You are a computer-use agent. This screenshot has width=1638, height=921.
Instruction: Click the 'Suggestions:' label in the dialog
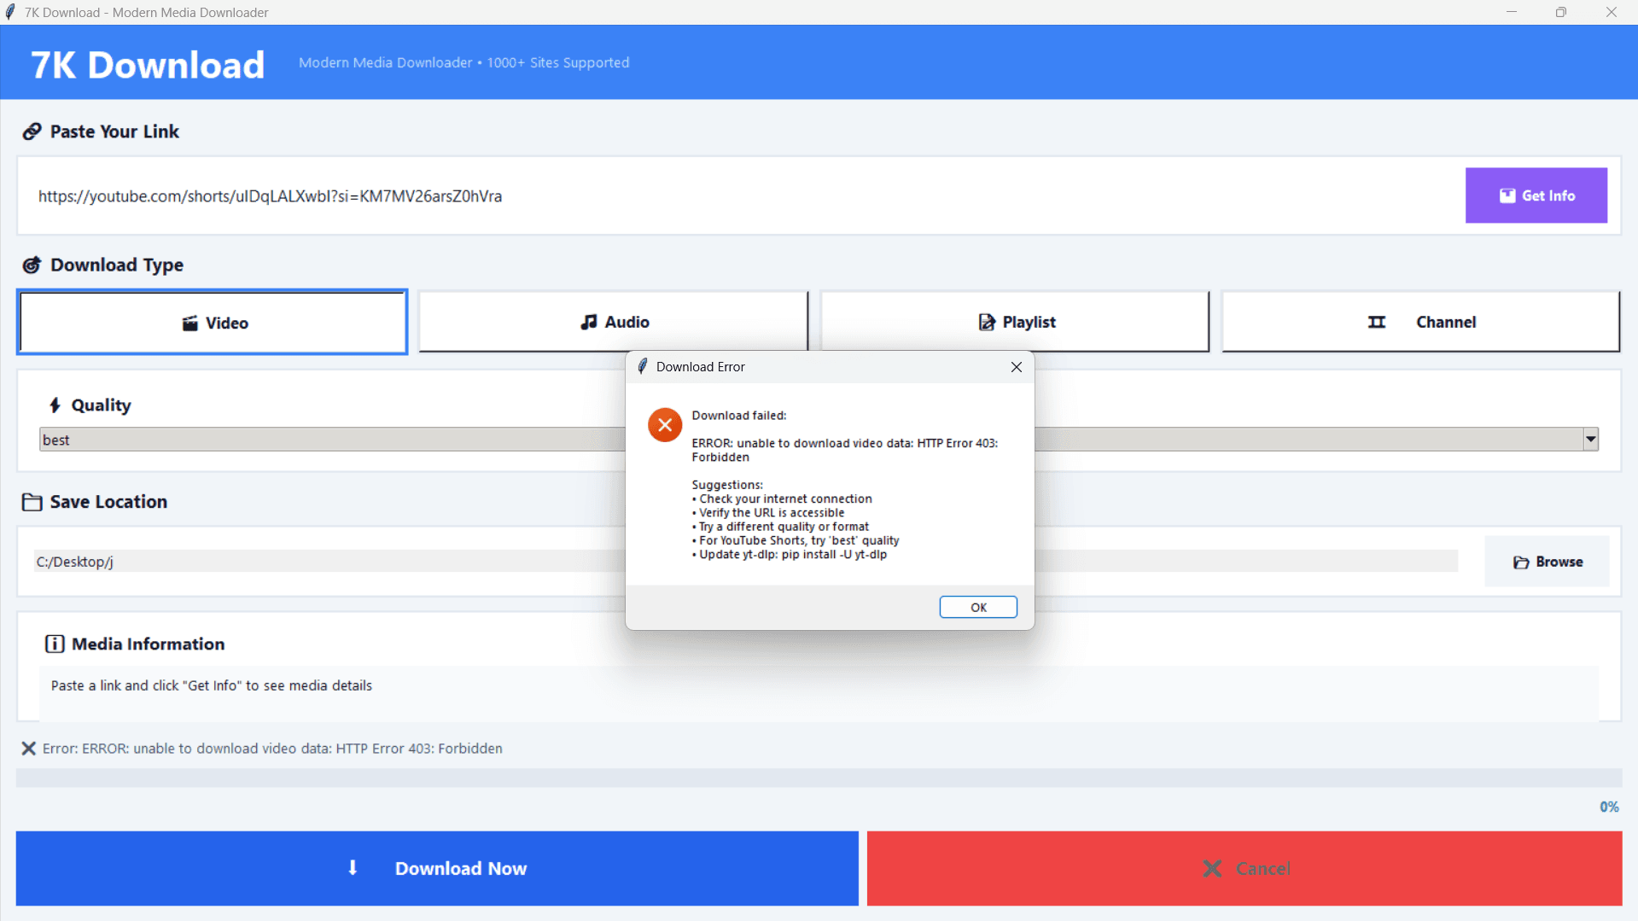pyautogui.click(x=727, y=485)
